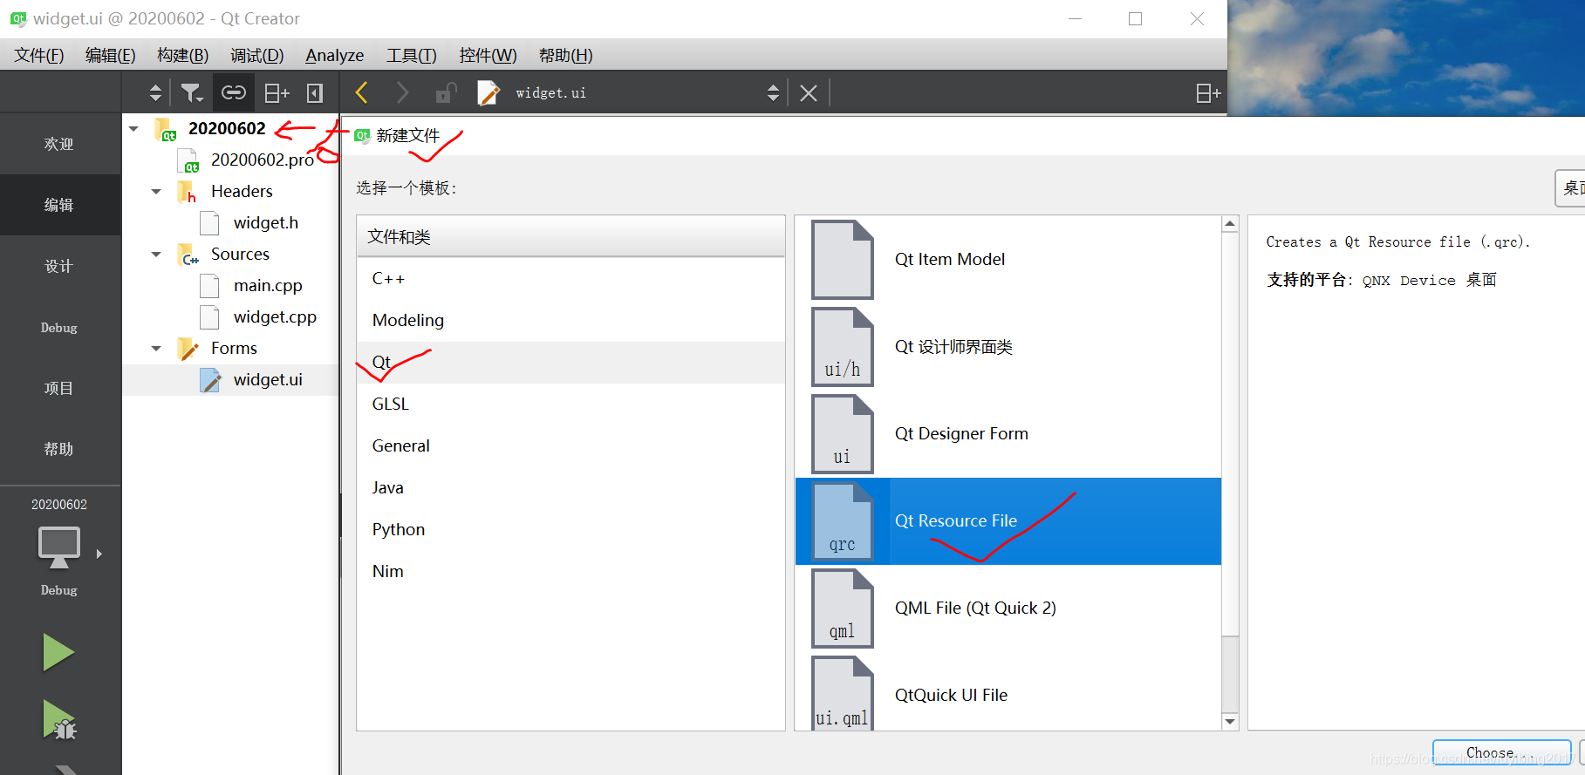Choose the General category

[x=570, y=445]
